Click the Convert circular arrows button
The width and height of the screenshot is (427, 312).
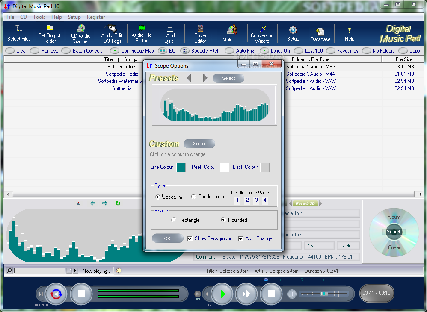coord(56,294)
